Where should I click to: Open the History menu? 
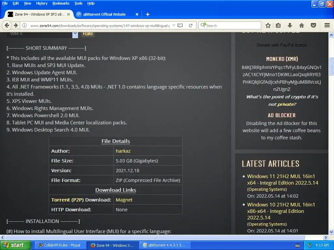pos(41,3)
